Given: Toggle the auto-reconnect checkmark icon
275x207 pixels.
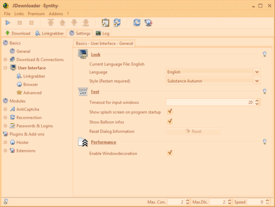Looking at the screenshot, I should point(117,22).
